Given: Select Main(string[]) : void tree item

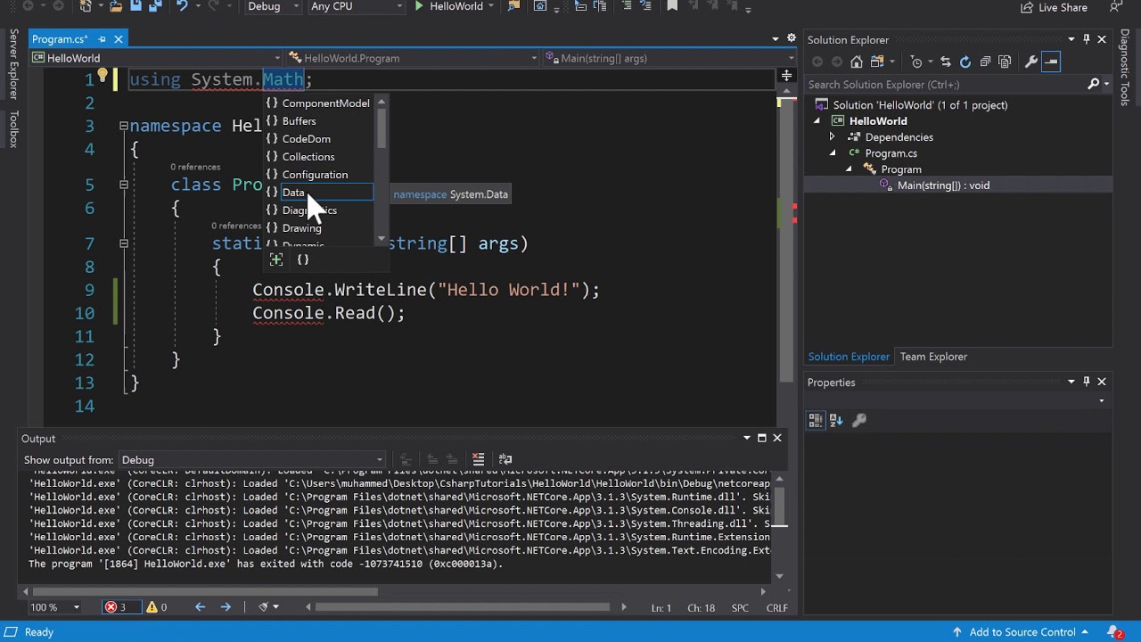Looking at the screenshot, I should point(943,185).
